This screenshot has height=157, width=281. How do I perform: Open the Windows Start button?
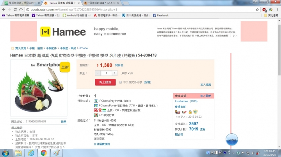5,153
